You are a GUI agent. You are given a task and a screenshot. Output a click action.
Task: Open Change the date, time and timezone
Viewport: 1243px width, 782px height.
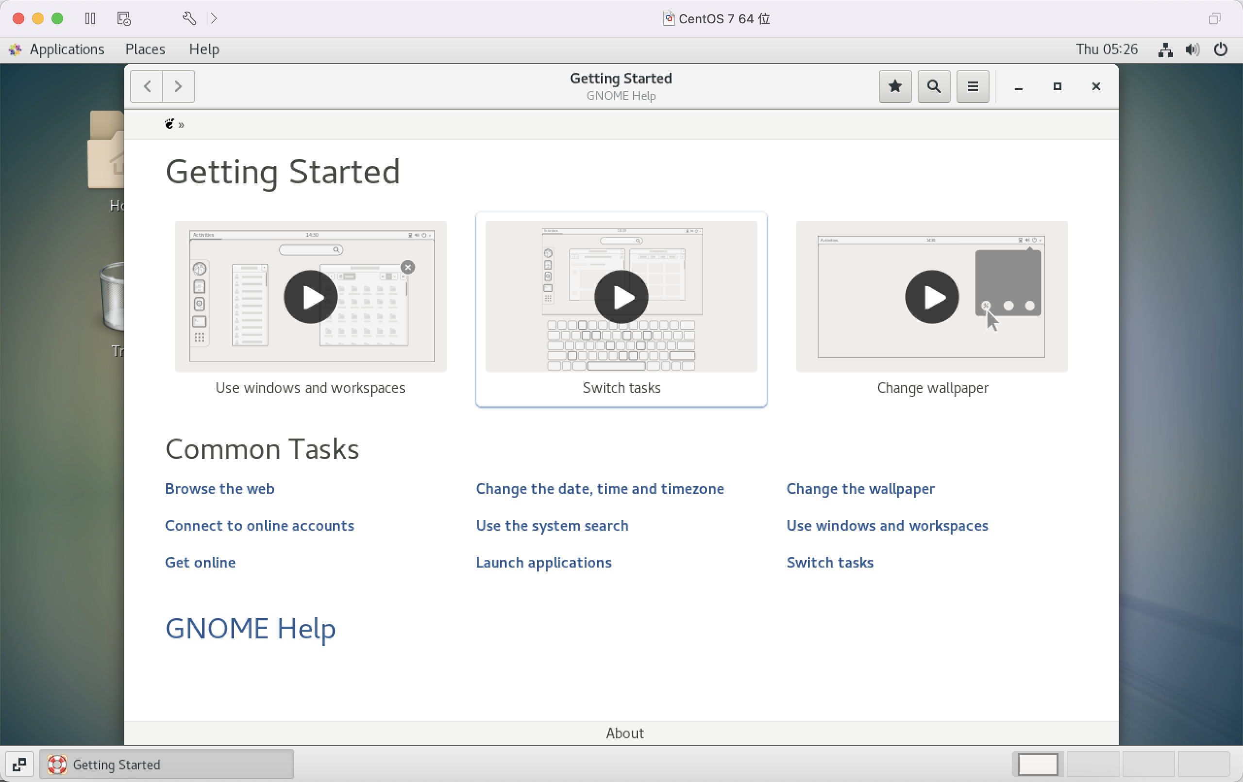pyautogui.click(x=599, y=489)
